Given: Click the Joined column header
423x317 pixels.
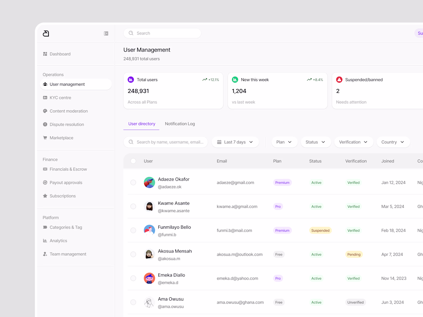Looking at the screenshot, I should pos(388,161).
